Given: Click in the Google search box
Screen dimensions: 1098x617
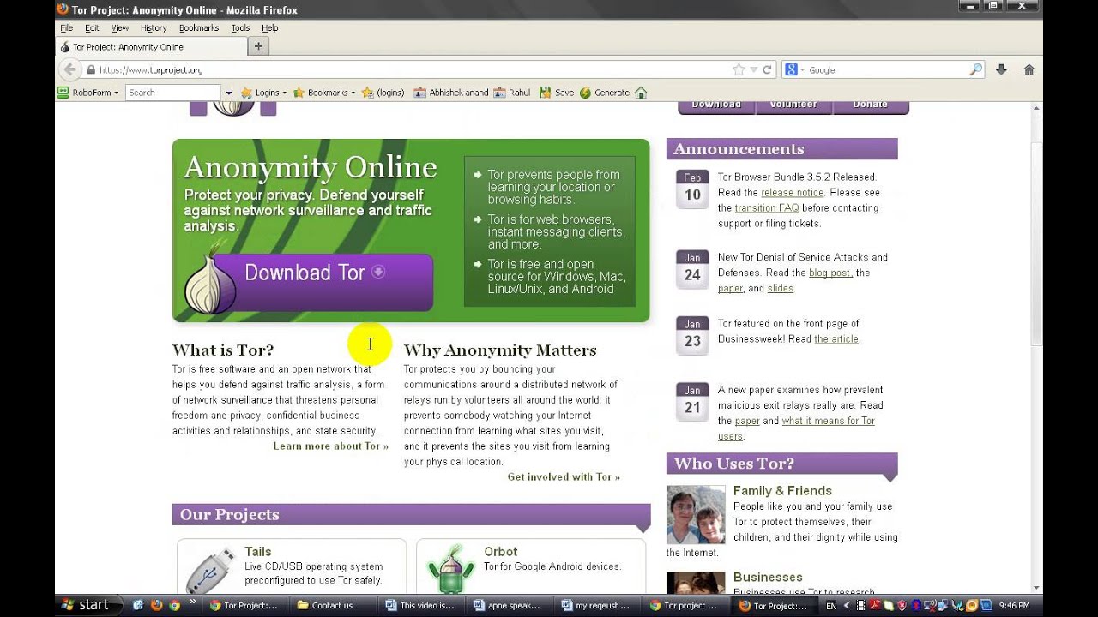Looking at the screenshot, I should point(887,70).
